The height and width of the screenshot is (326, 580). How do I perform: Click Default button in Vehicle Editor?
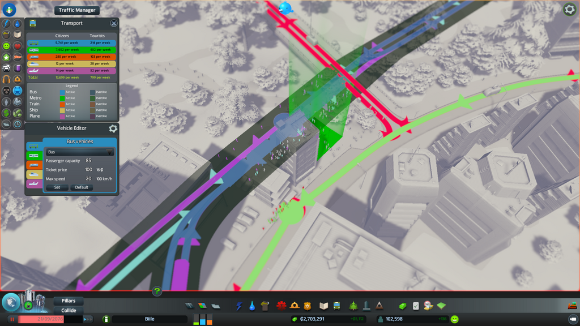82,187
